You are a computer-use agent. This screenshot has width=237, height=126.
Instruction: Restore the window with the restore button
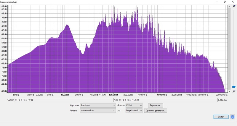(x=225, y=2)
